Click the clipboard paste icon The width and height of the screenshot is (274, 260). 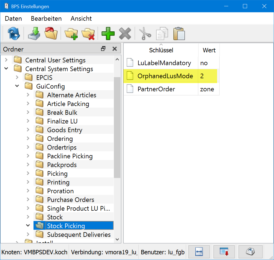(x=179, y=34)
